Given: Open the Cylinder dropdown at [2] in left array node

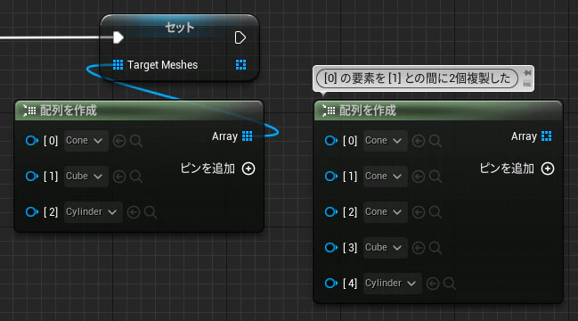Looking at the screenshot, I should tap(94, 212).
